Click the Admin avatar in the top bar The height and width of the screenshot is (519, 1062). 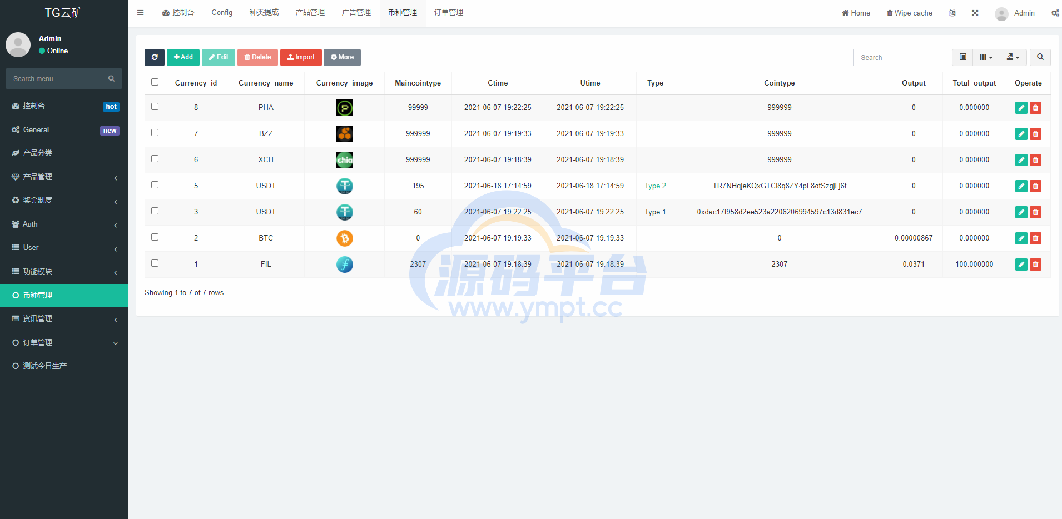click(1001, 13)
